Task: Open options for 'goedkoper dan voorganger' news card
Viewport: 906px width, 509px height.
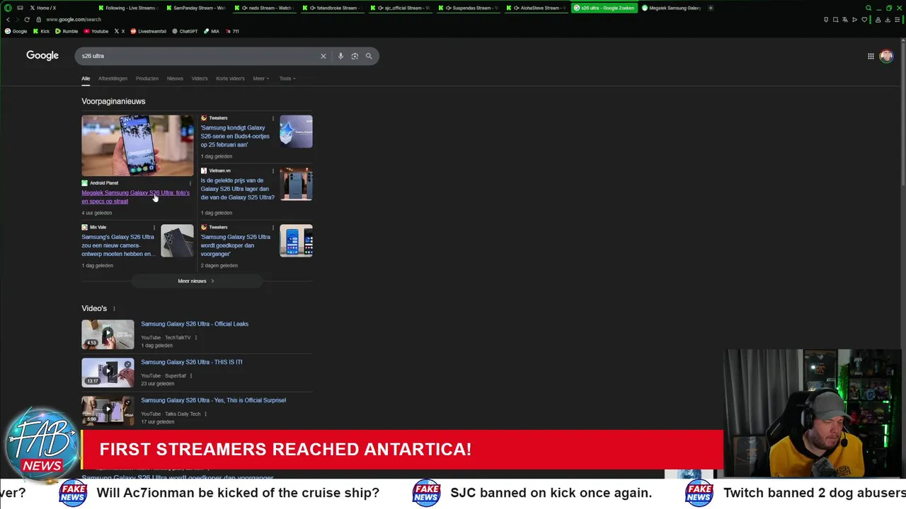Action: coord(273,227)
